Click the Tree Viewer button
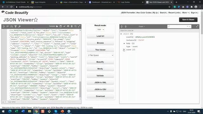 pos(100,50)
